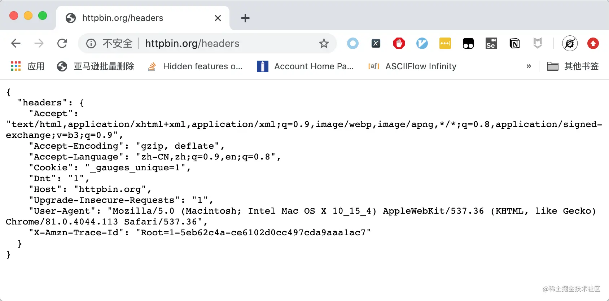Go forward with the forward arrow
Viewport: 609px width, 301px height.
point(39,43)
